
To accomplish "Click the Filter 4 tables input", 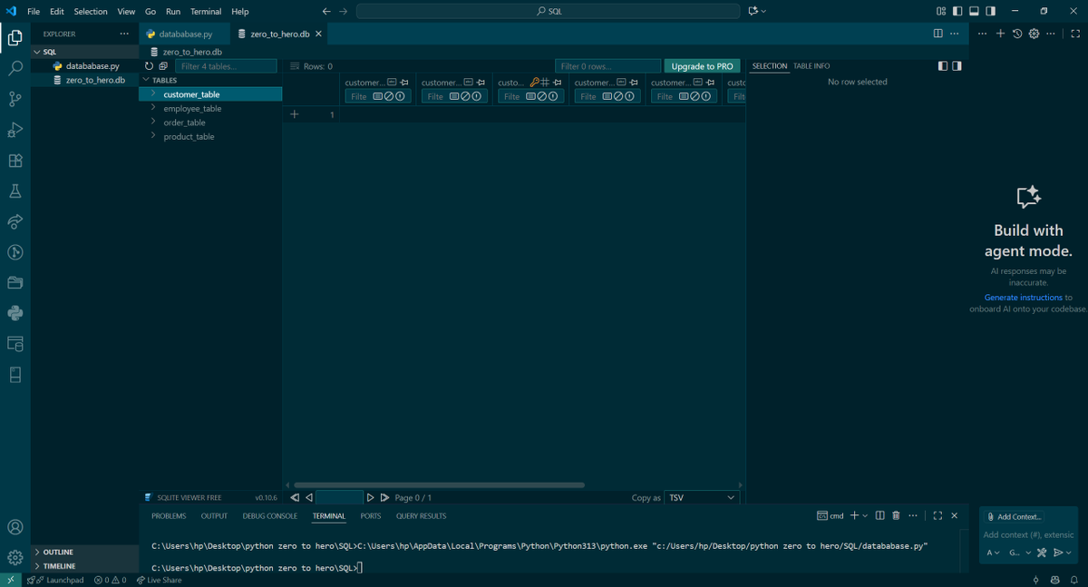I will [x=226, y=66].
